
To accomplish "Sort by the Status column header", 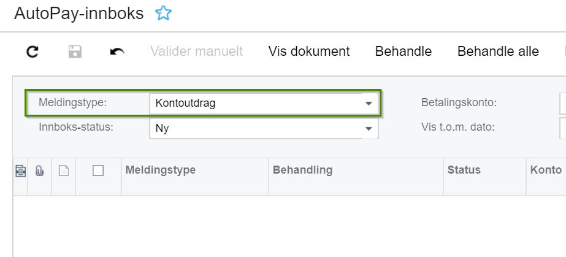I will (464, 171).
